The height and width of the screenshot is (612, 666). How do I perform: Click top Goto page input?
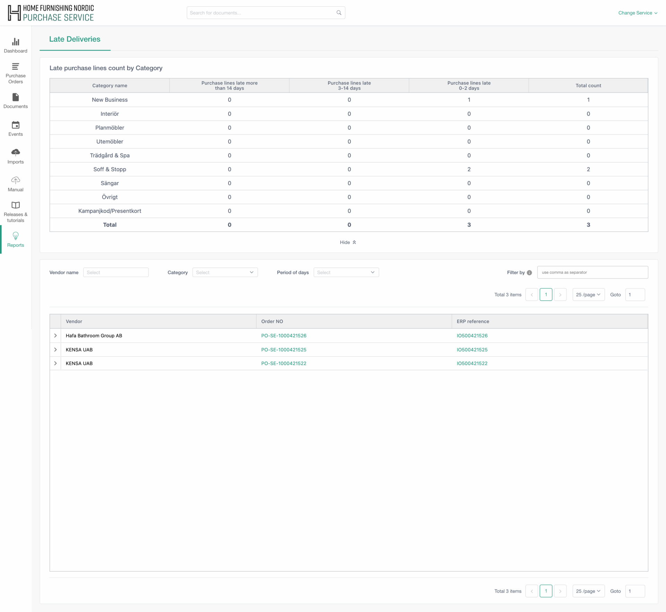(635, 295)
